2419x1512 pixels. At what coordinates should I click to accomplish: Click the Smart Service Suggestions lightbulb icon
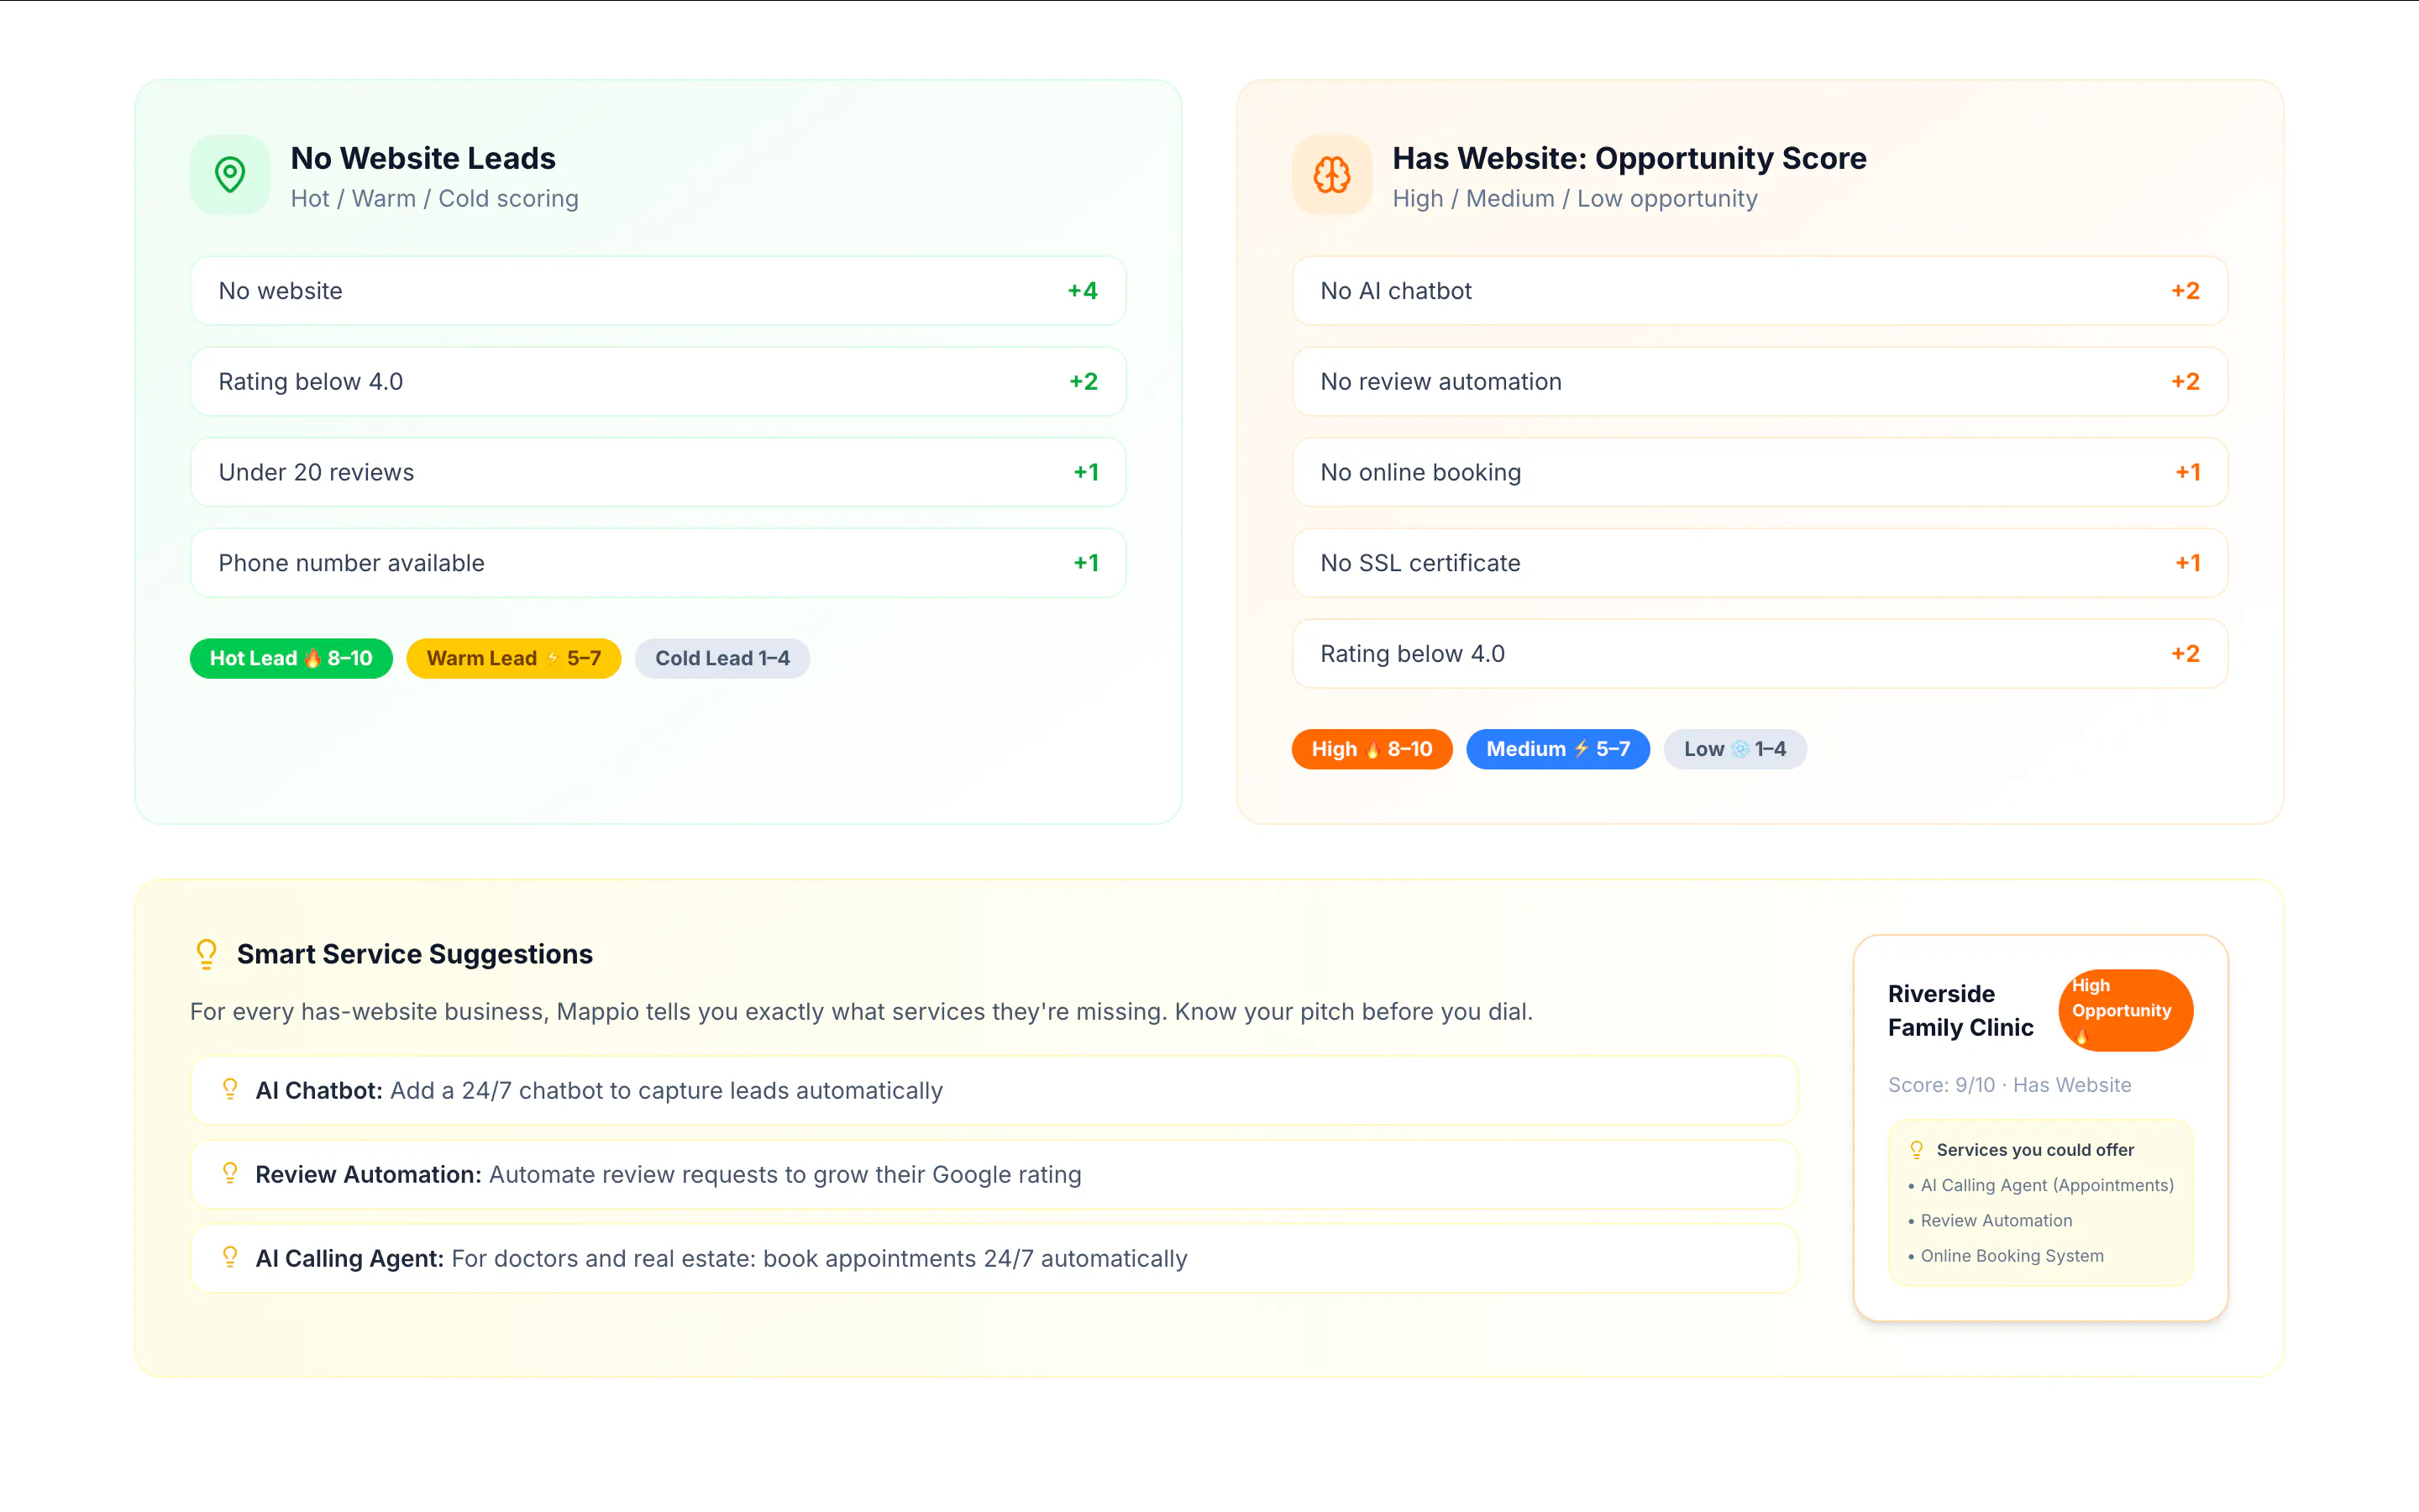point(207,954)
